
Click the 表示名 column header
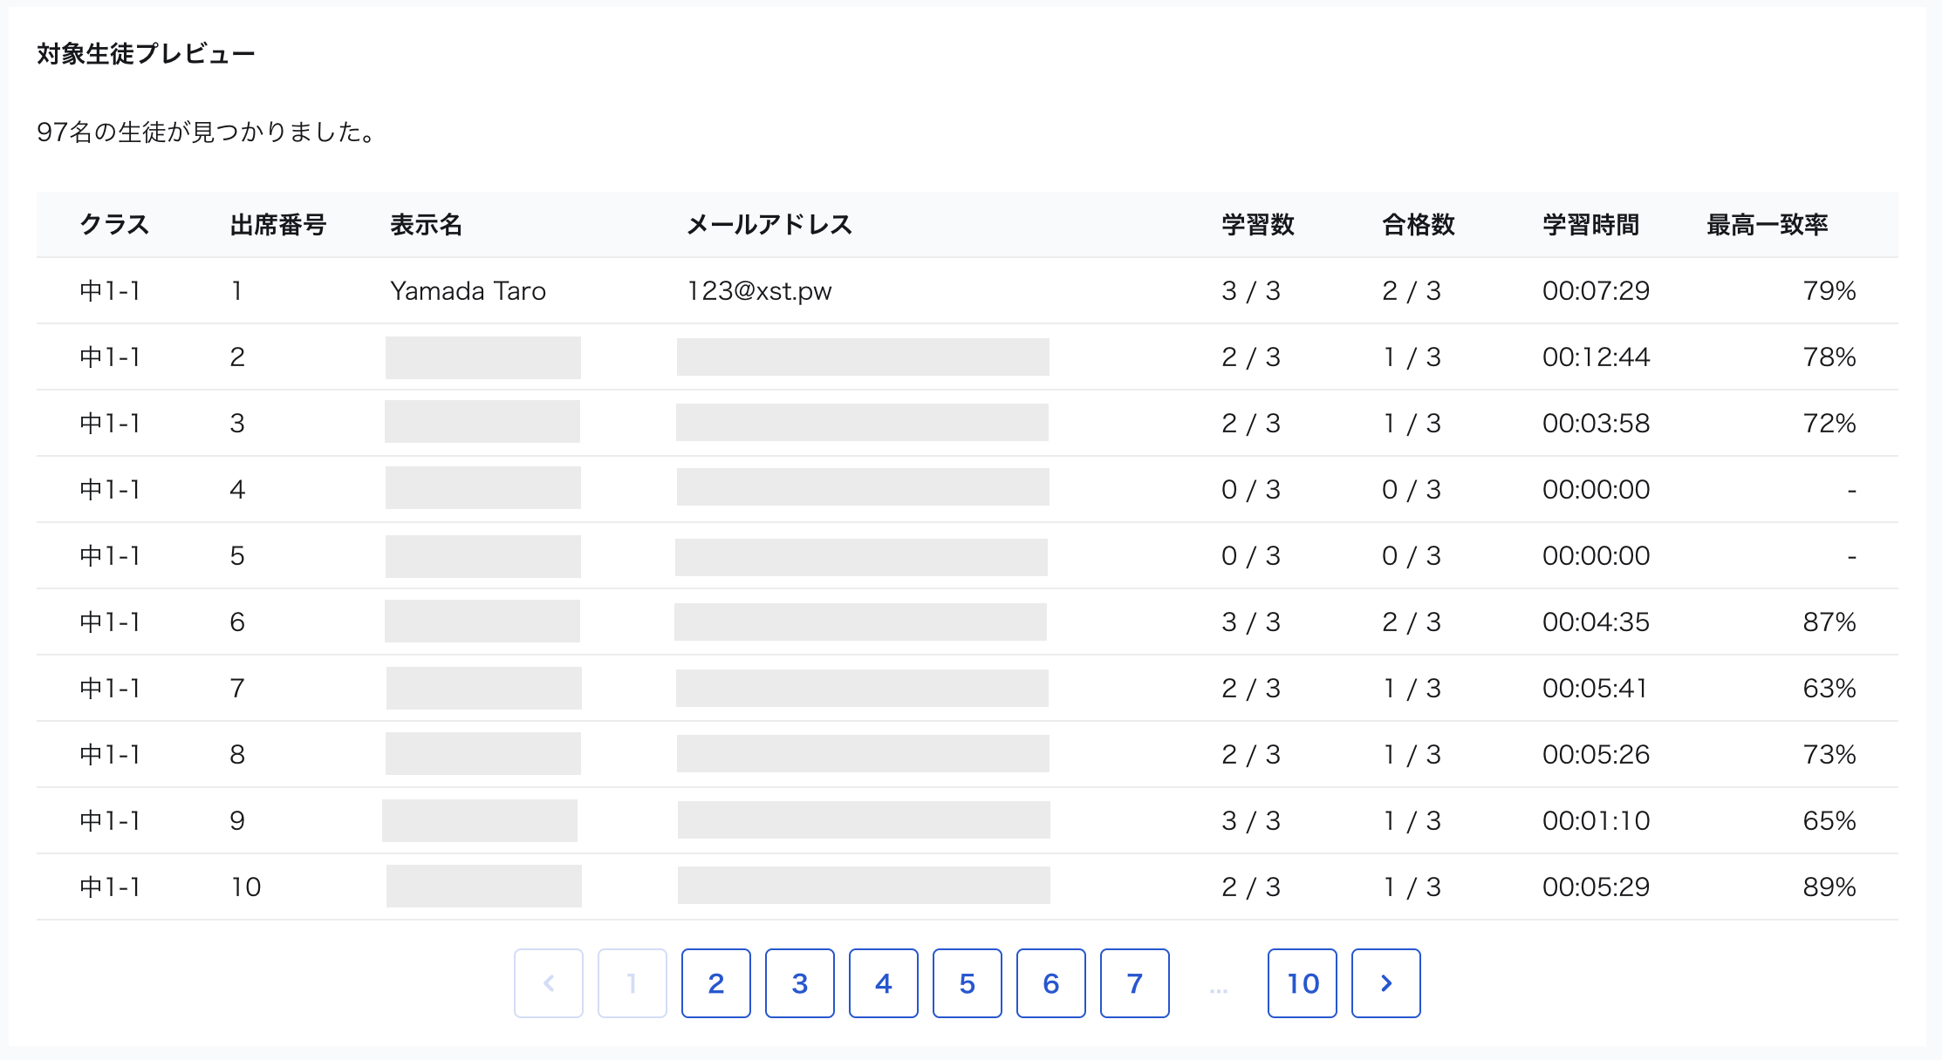pyautogui.click(x=427, y=225)
